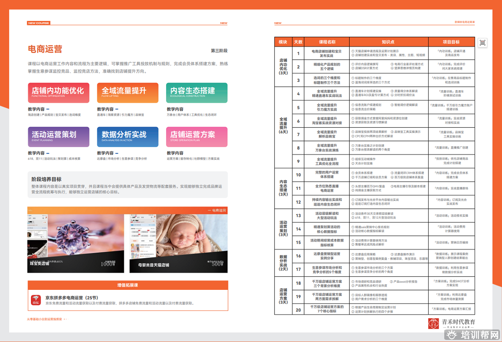Click the NEW COURSE tag at top left

coord(39,23)
